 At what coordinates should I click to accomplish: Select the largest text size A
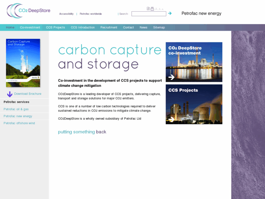[156, 9]
